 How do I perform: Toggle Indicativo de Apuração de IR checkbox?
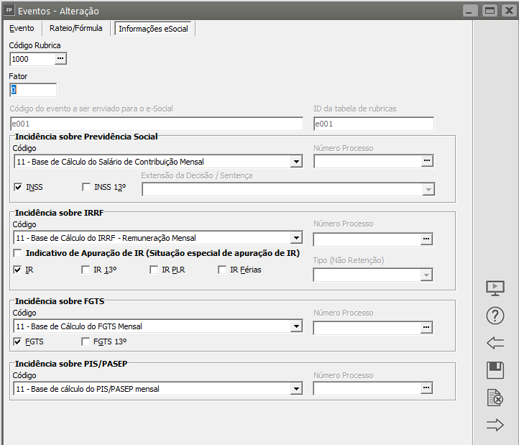pos(18,254)
